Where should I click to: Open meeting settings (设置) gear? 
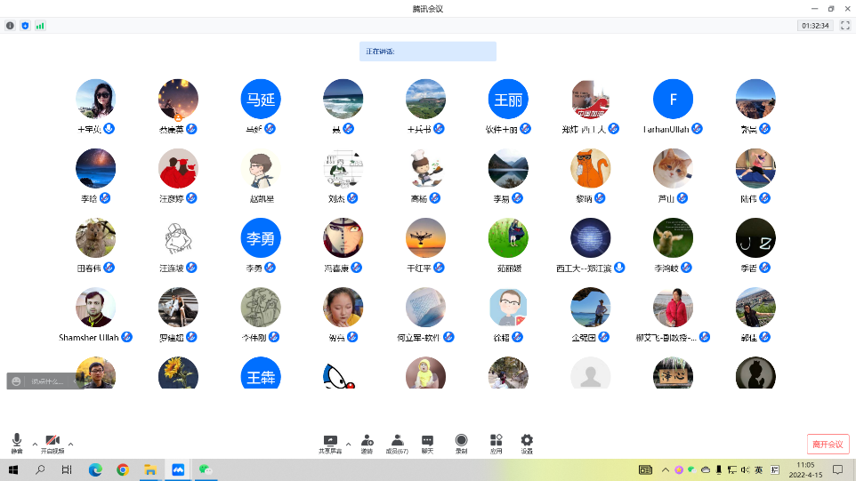coord(527,442)
